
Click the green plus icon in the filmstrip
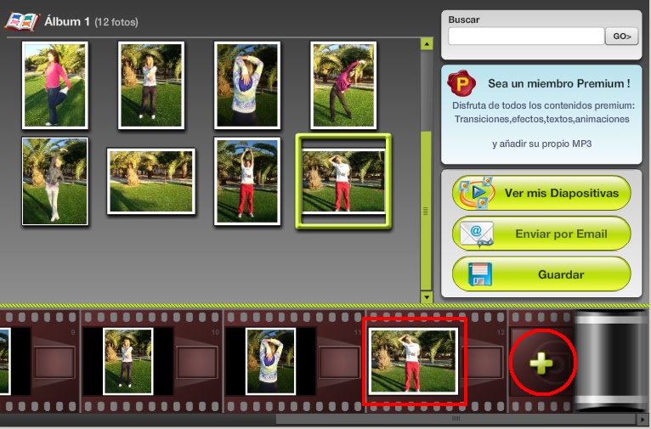click(541, 364)
